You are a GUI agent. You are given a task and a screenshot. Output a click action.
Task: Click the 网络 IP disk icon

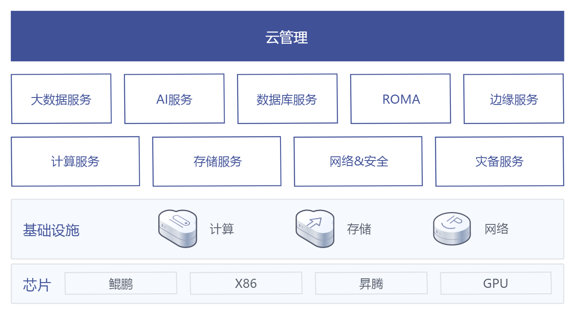click(x=452, y=229)
